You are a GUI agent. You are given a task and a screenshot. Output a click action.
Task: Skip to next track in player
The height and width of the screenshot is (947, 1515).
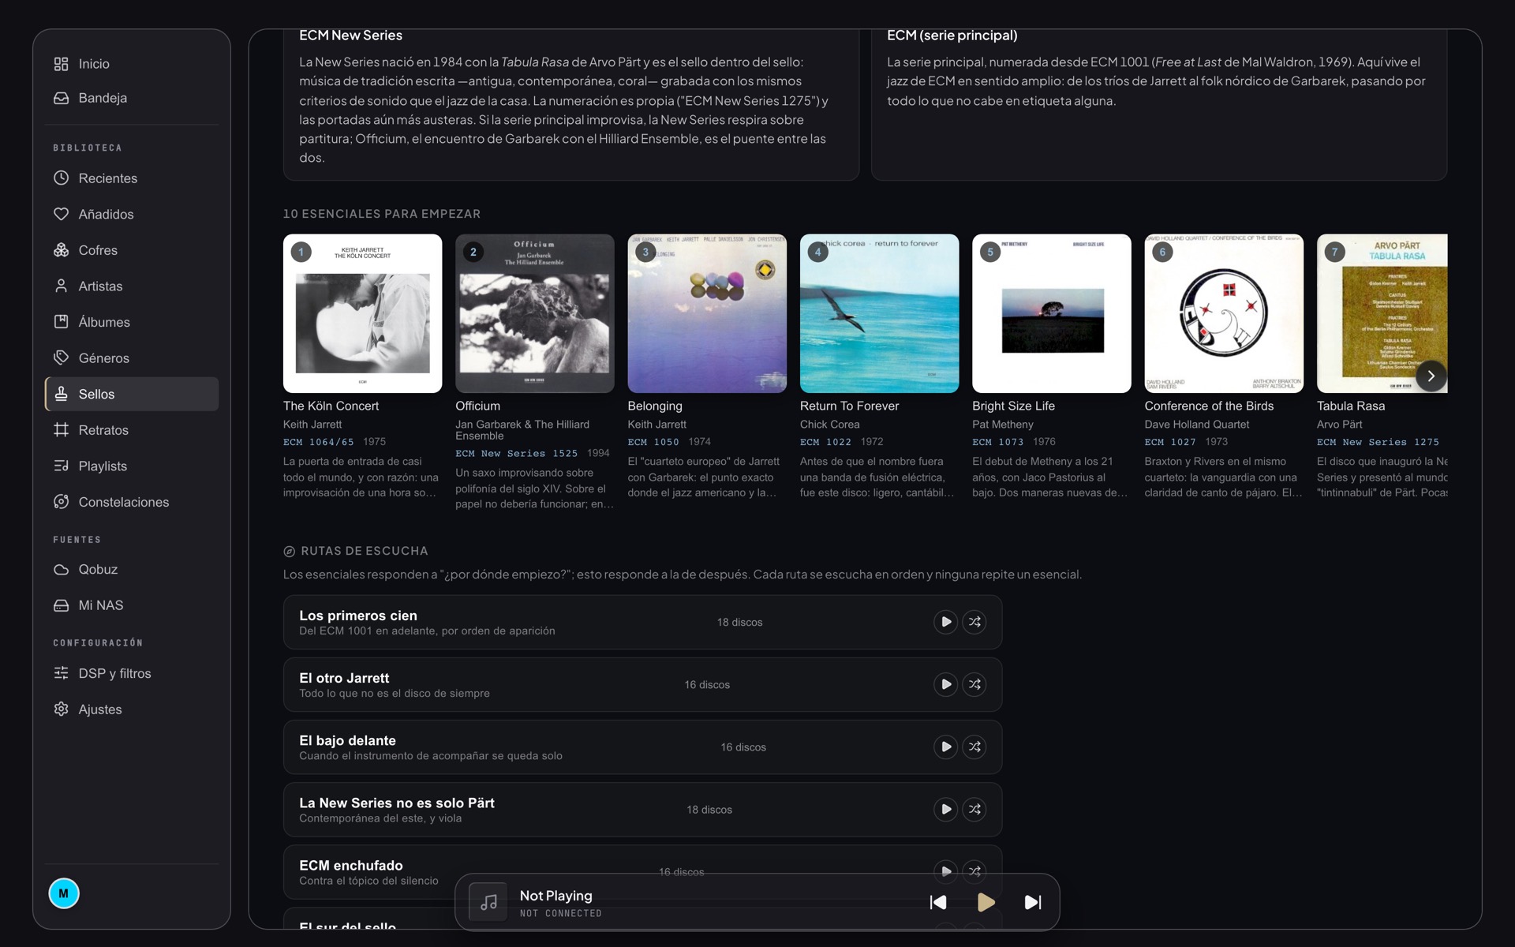(1033, 902)
